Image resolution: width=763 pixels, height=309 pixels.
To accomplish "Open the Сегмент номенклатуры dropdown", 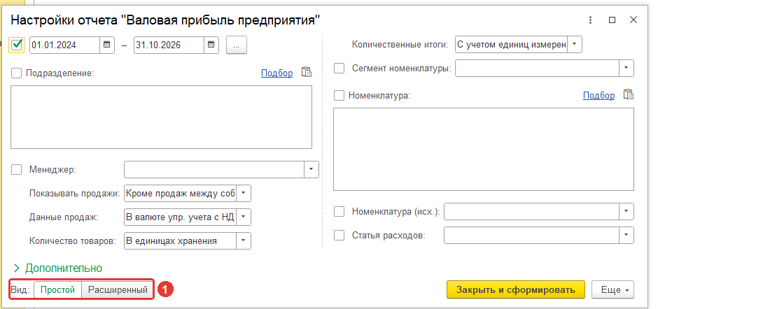I will [x=626, y=68].
